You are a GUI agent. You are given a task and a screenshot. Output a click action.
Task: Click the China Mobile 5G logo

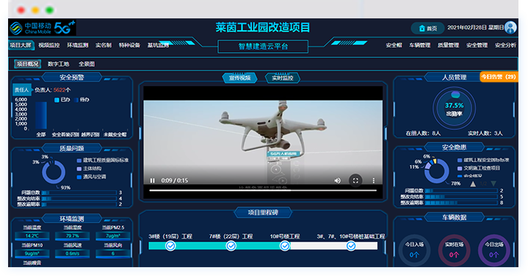click(42, 28)
